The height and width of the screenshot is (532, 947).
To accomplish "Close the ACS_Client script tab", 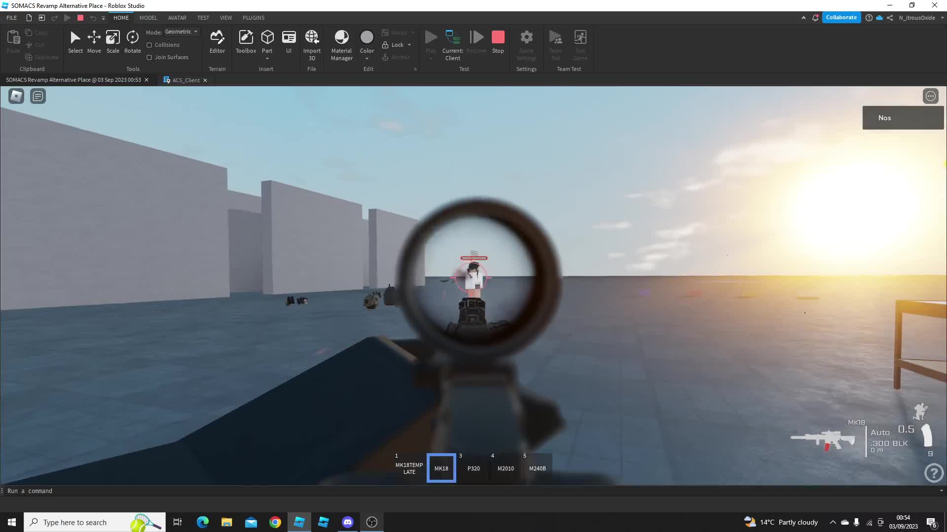I will pos(205,80).
